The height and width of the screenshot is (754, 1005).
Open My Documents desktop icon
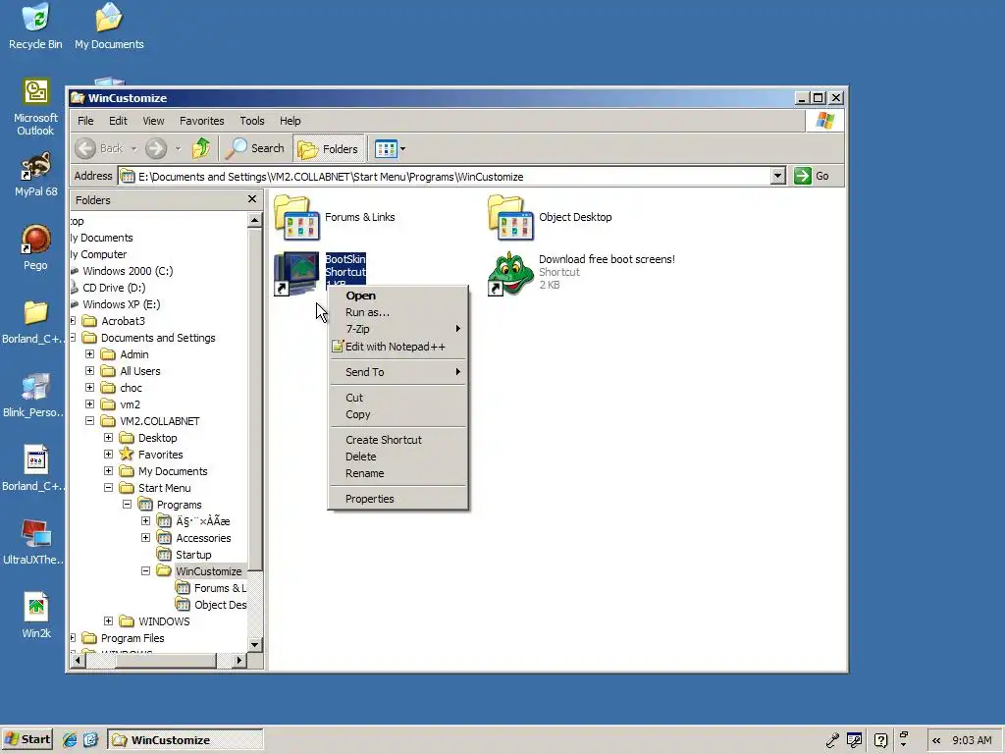pyautogui.click(x=109, y=26)
